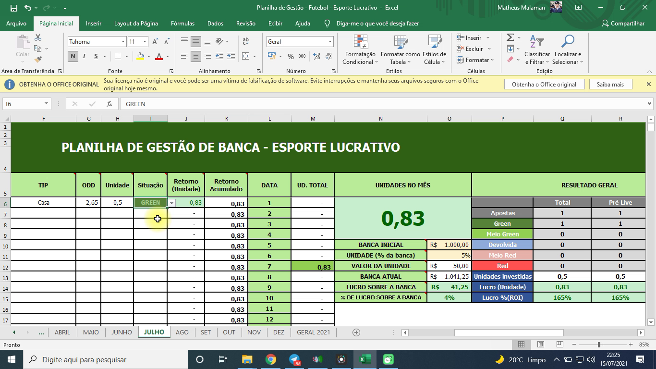The height and width of the screenshot is (369, 656).
Task: Click the Wrap Text icon
Action: pyautogui.click(x=246, y=42)
